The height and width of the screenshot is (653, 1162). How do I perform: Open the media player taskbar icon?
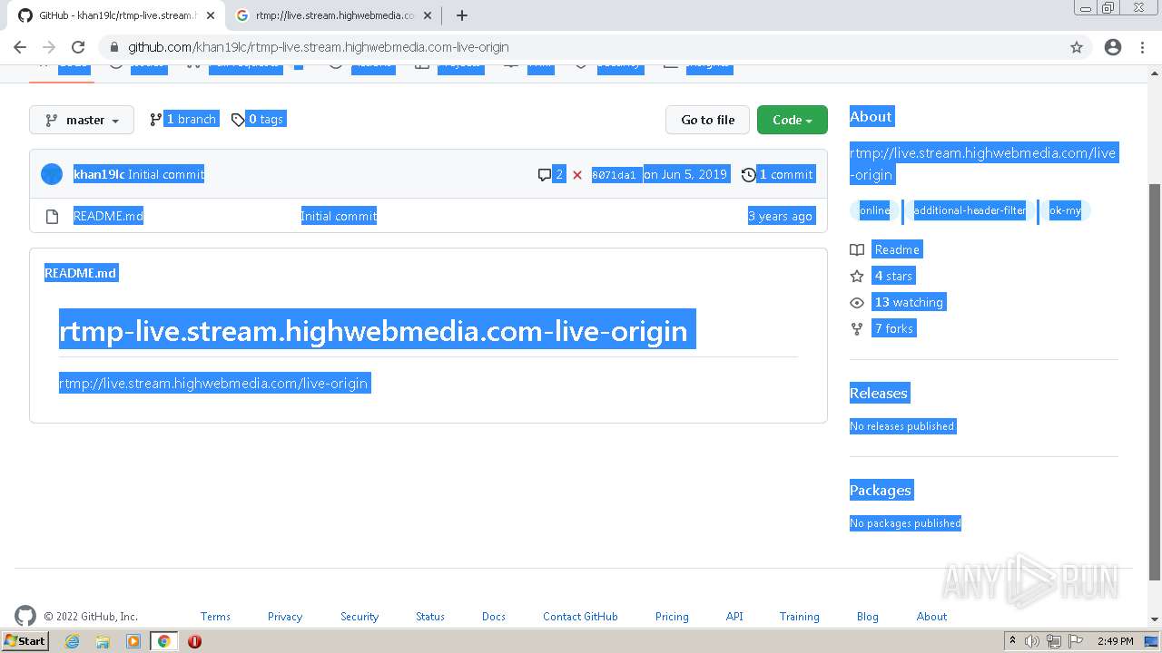133,641
